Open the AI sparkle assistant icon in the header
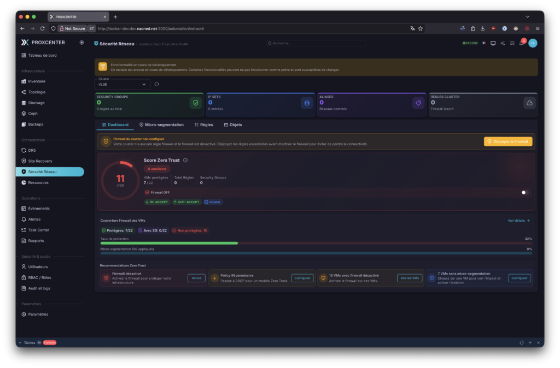Viewport: 560px width, 368px height. pyautogui.click(x=503, y=43)
